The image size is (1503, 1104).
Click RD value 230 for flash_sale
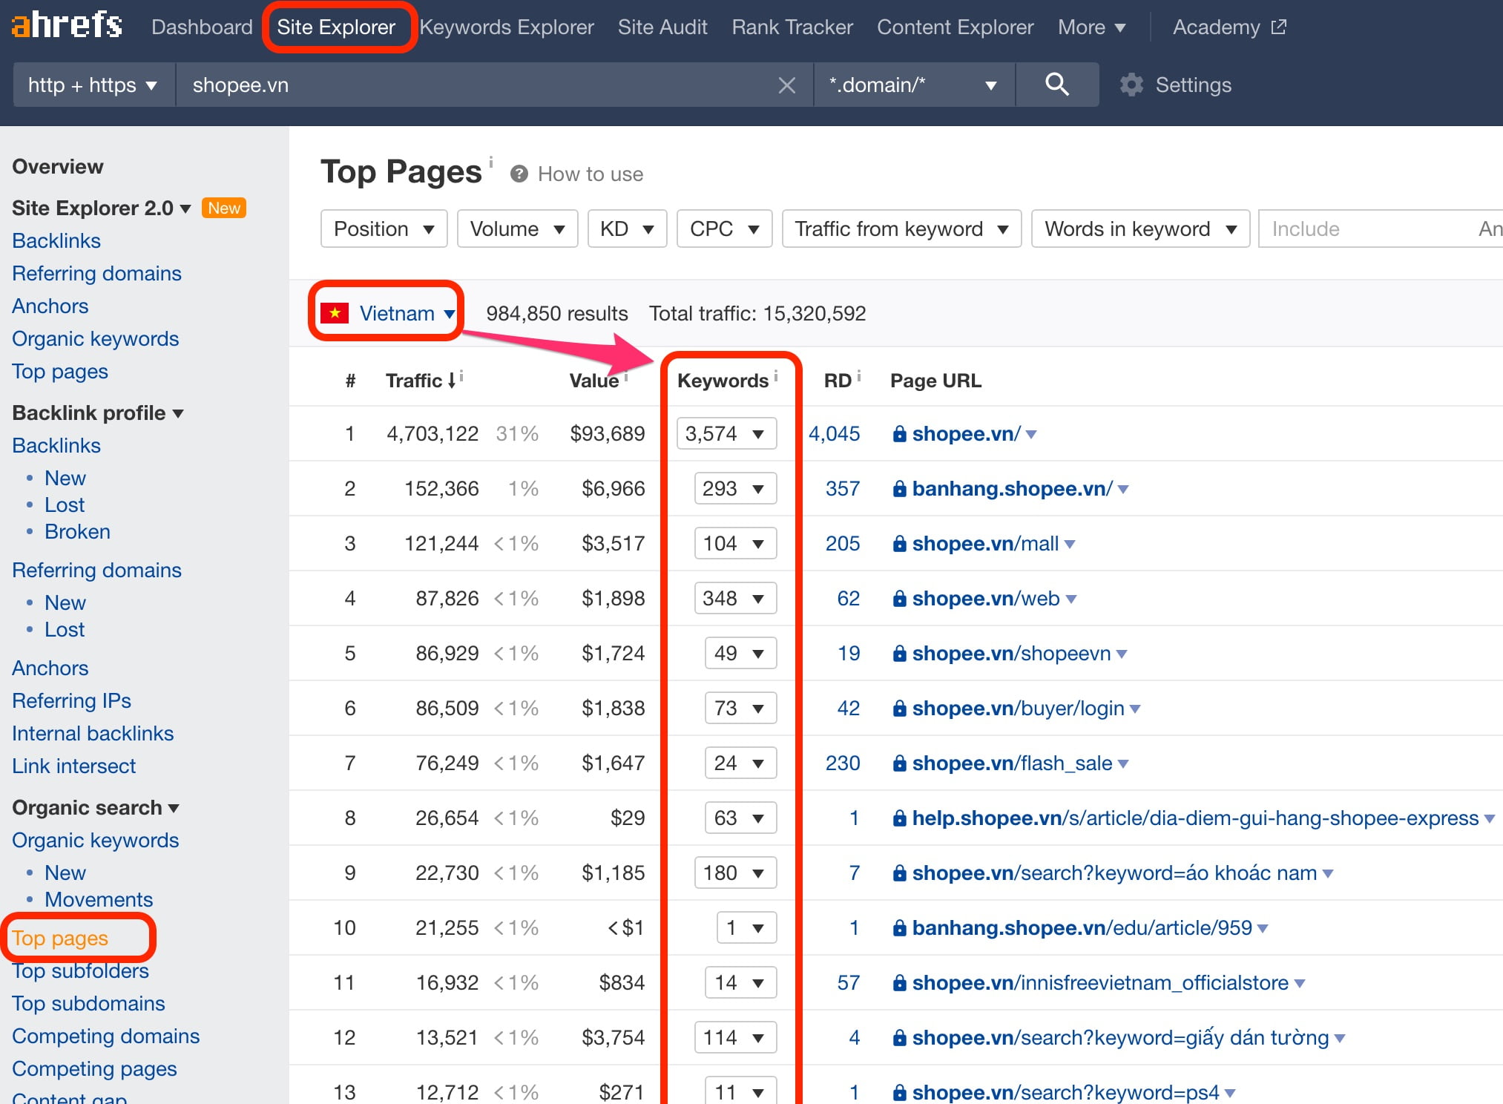(843, 763)
